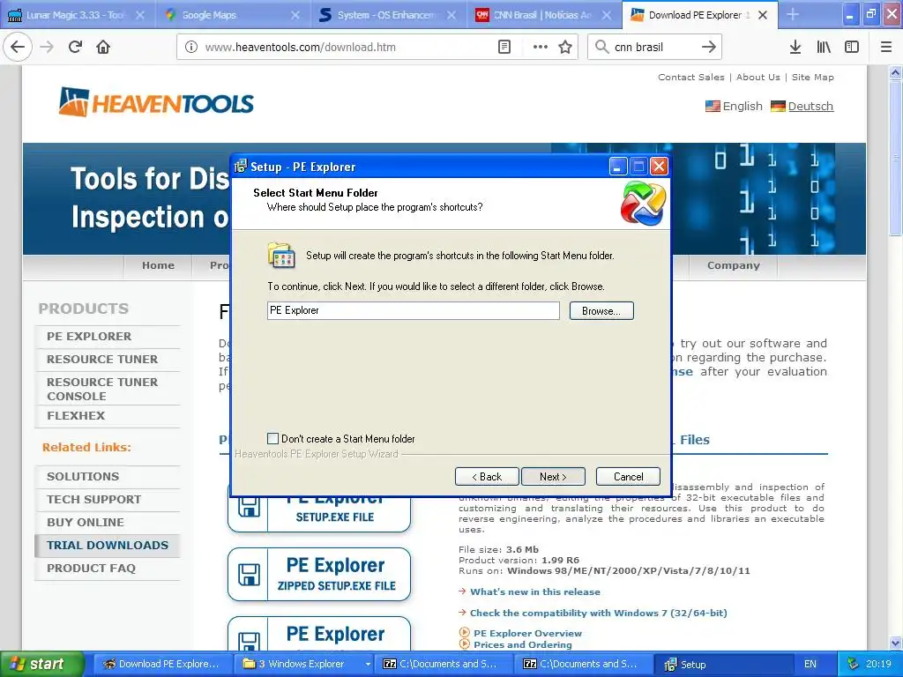Open the Site Map link

(812, 78)
